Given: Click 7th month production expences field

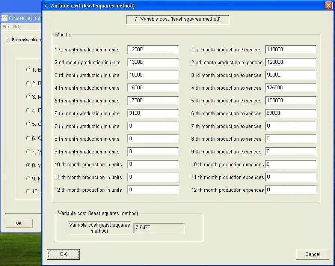Looking at the screenshot, I should pos(291,126).
